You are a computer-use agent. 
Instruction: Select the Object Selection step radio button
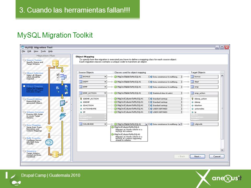pyautogui.click(x=24, y=73)
